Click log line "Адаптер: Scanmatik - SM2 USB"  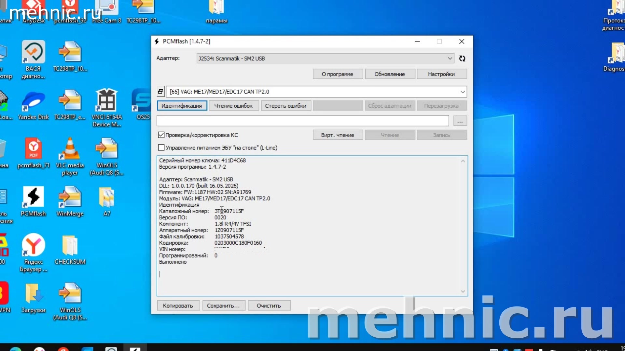coord(196,180)
